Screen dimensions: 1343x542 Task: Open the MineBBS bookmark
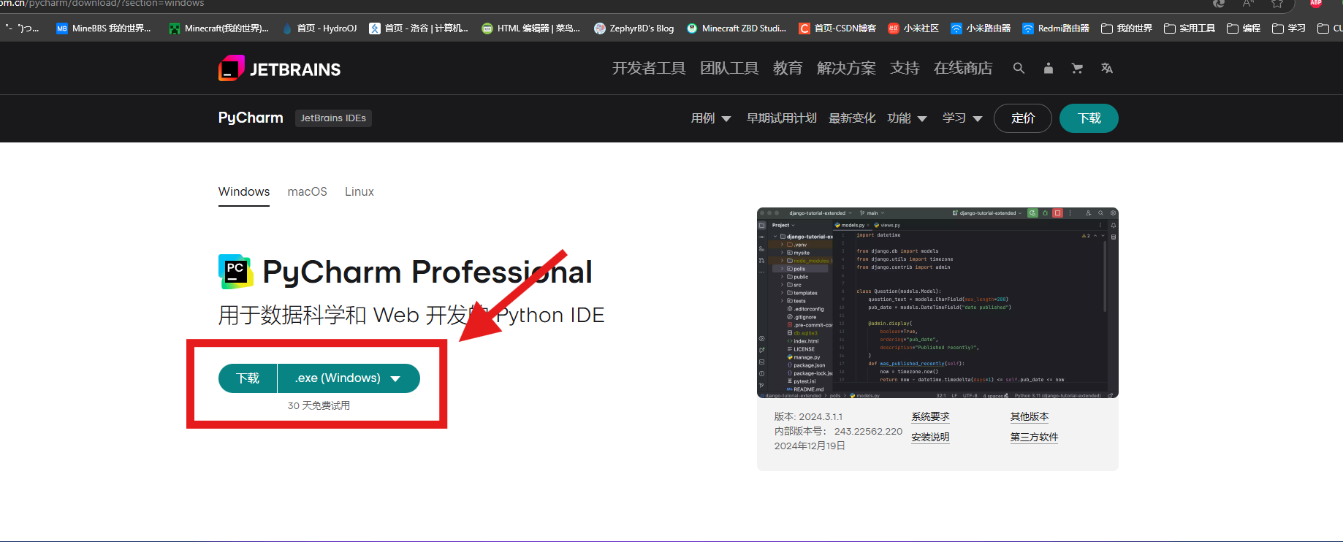tap(104, 28)
